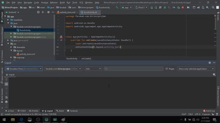Screen dimensions: 220x123
Task: Click the Make Project hammer icon
Action: [x=117, y=8]
